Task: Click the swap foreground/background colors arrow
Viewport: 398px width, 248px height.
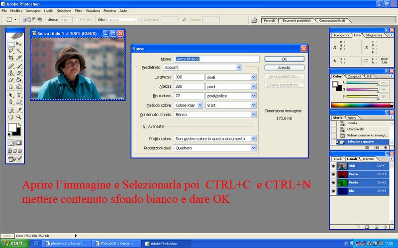Action: click(x=19, y=125)
